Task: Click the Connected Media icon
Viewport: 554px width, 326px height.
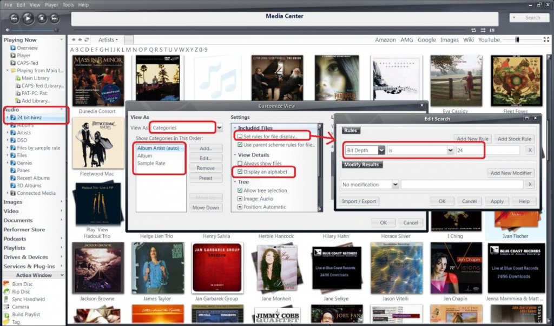Action: pos(13,193)
